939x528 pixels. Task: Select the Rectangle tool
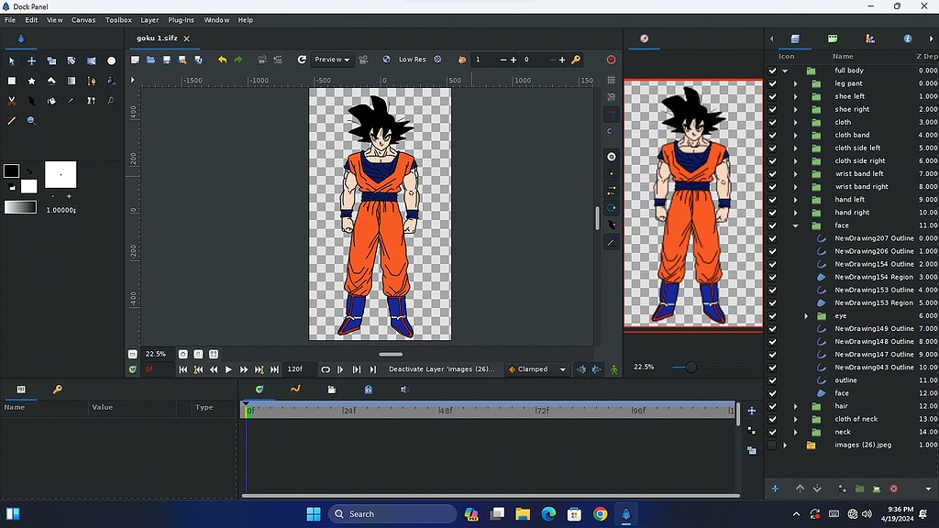point(12,82)
